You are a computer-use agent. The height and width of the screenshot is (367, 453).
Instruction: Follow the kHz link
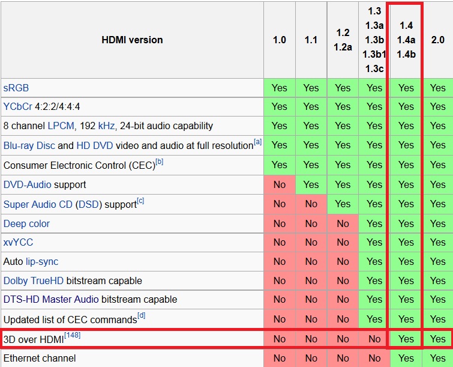106,126
